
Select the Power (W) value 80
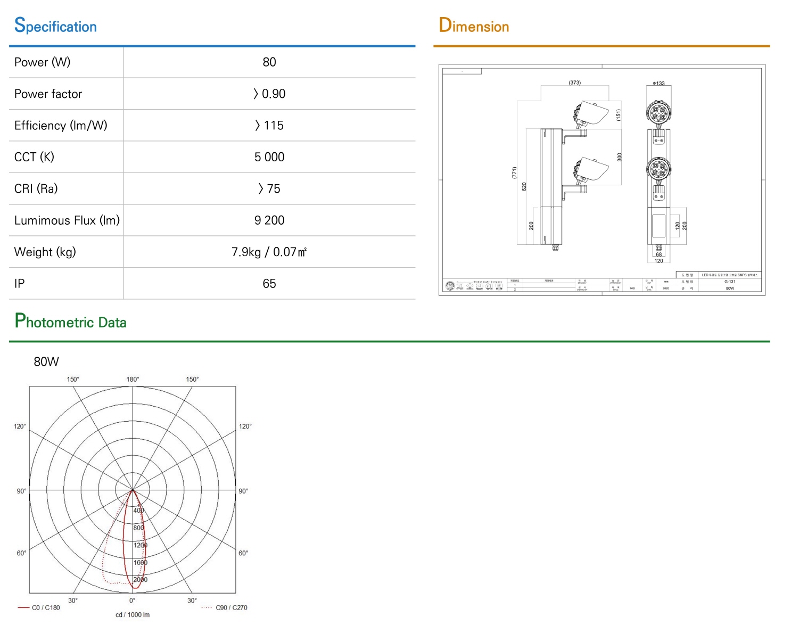coord(269,62)
